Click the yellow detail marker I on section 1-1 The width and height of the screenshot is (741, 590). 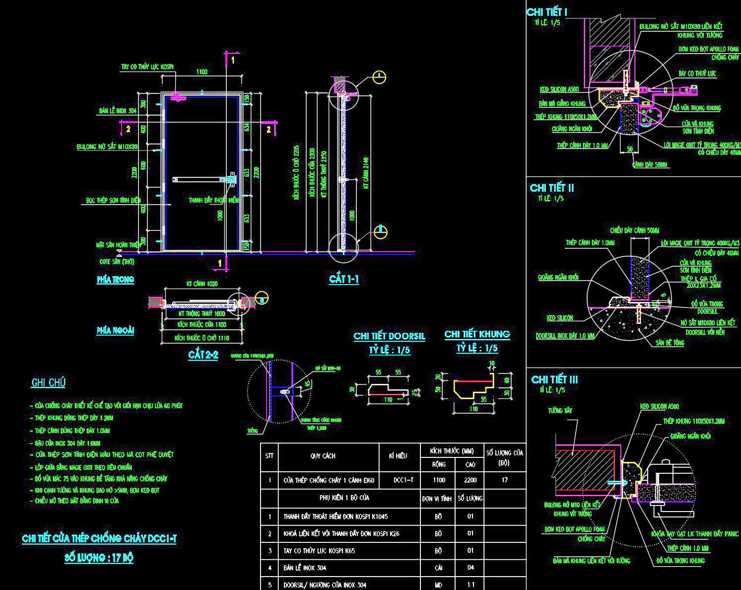point(379,77)
